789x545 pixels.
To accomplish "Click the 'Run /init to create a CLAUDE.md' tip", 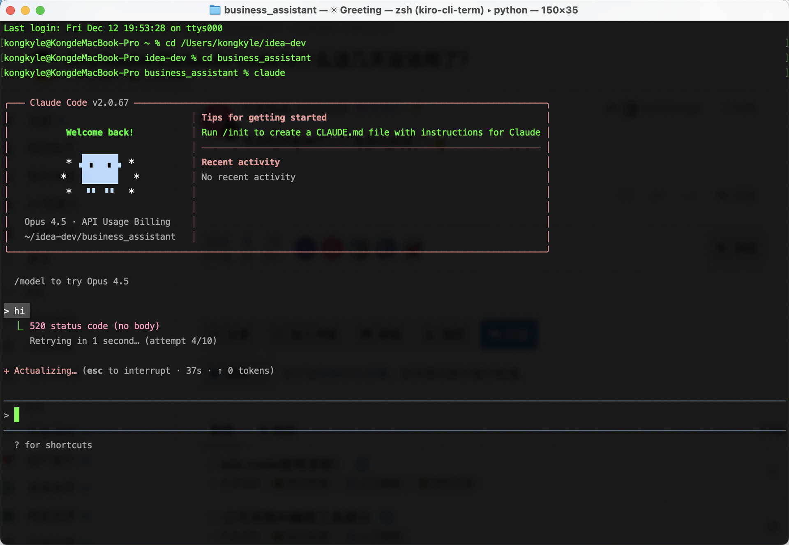I will click(x=371, y=133).
